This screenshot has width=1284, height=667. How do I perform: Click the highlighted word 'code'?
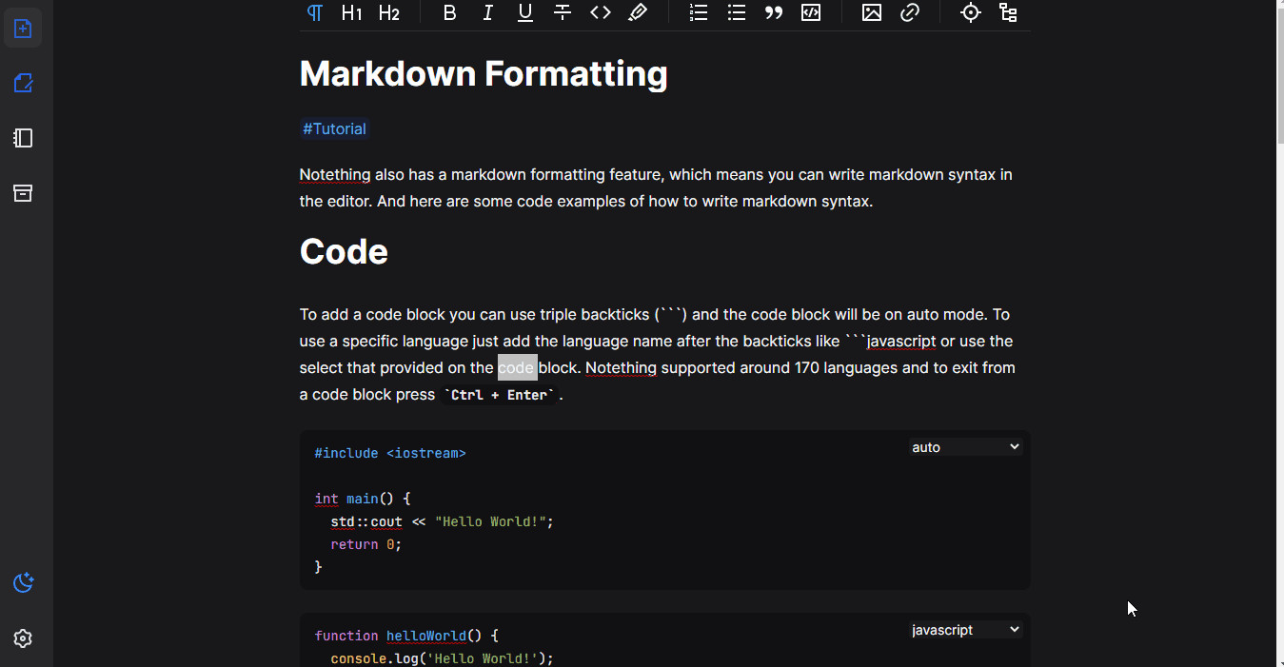pyautogui.click(x=517, y=367)
